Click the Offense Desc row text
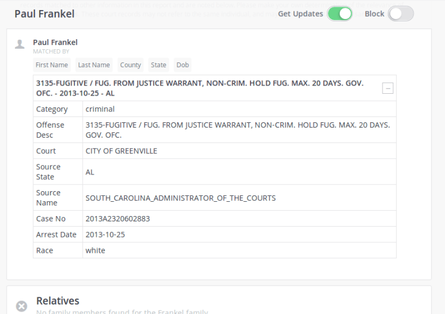The width and height of the screenshot is (445, 314). [x=237, y=130]
